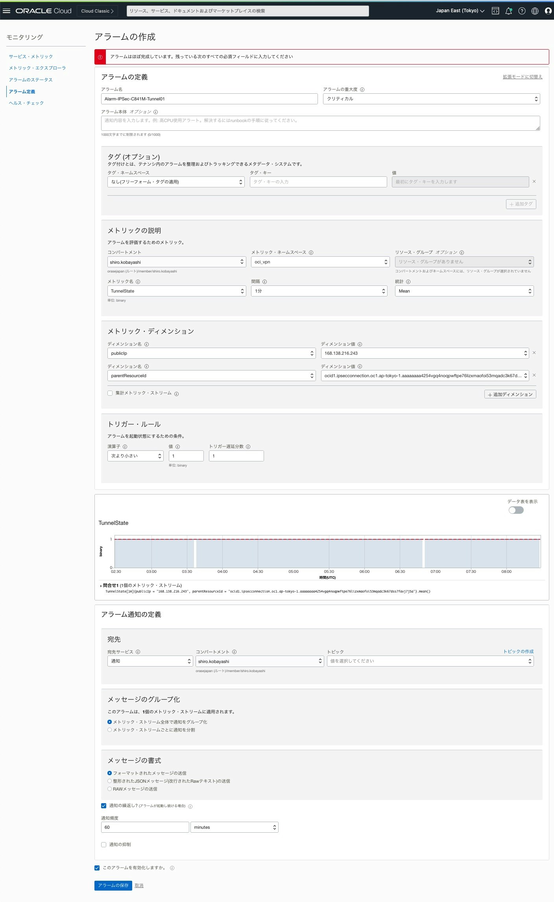Screen dimensions: 554x902
Task: Uncheck the 通知の繰返し checkbox
Action: [104, 806]
